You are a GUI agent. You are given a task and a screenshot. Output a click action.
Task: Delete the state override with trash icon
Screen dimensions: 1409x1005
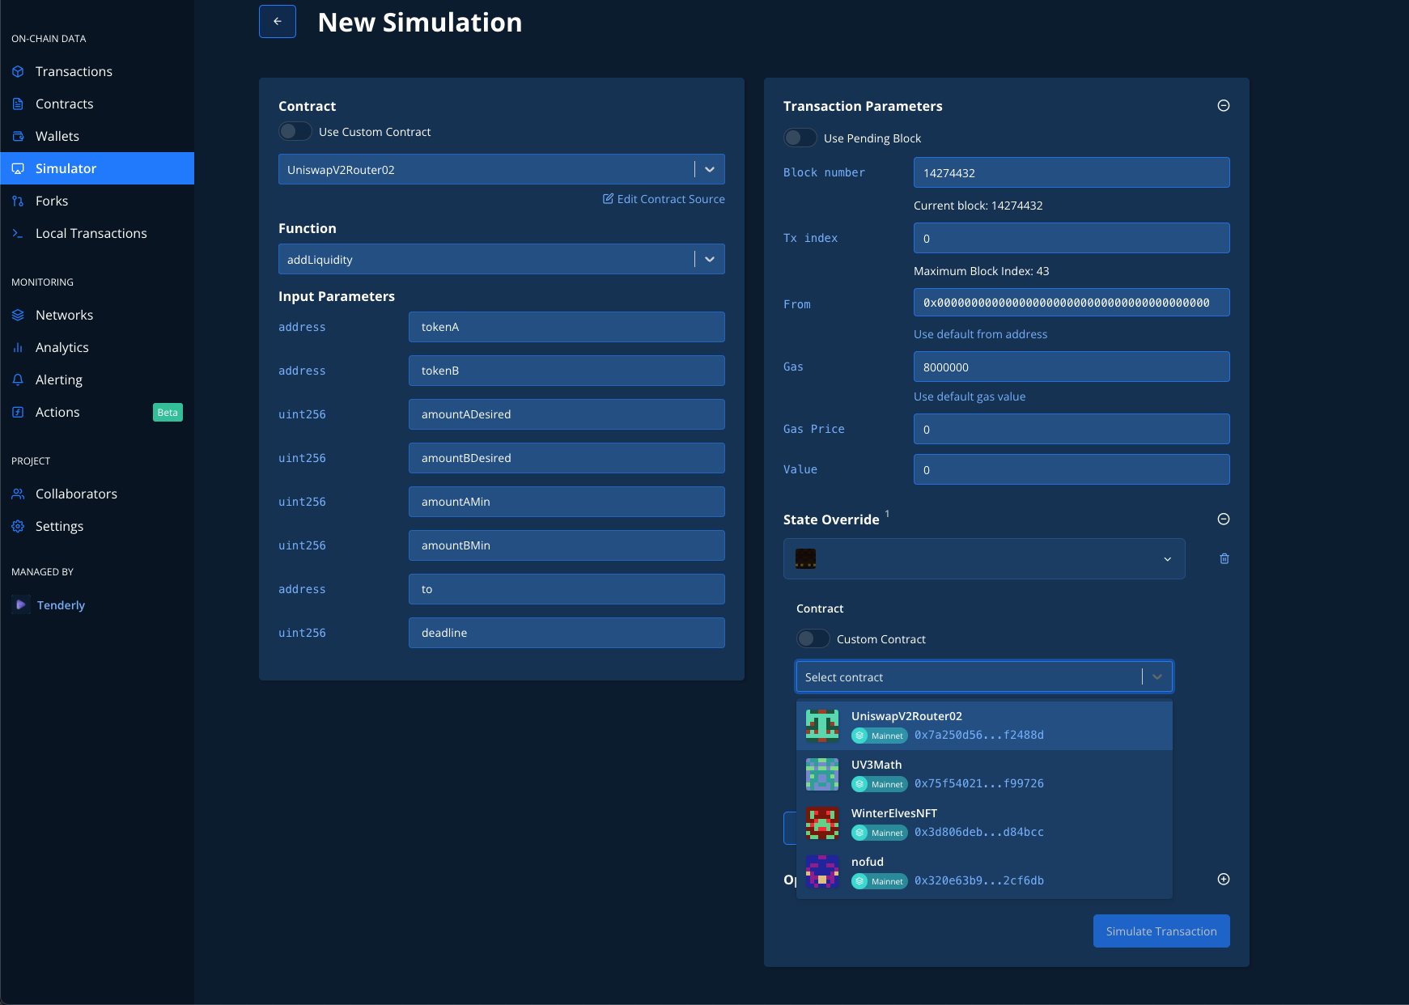(x=1224, y=558)
